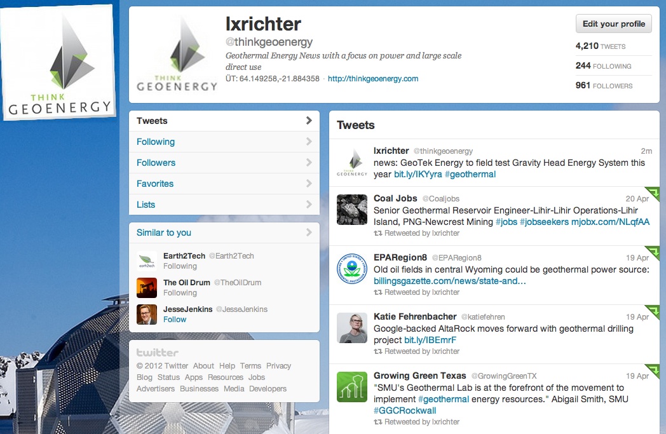
Task: Follow JesseJenkins via the Follow link
Action: tap(175, 320)
